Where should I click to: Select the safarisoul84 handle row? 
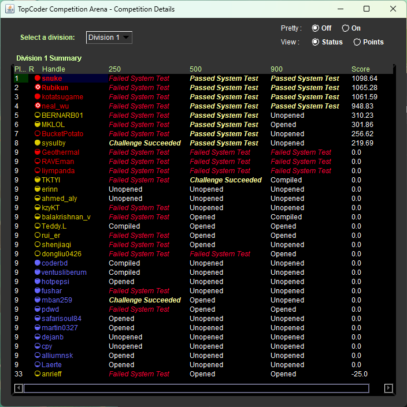pos(61,319)
